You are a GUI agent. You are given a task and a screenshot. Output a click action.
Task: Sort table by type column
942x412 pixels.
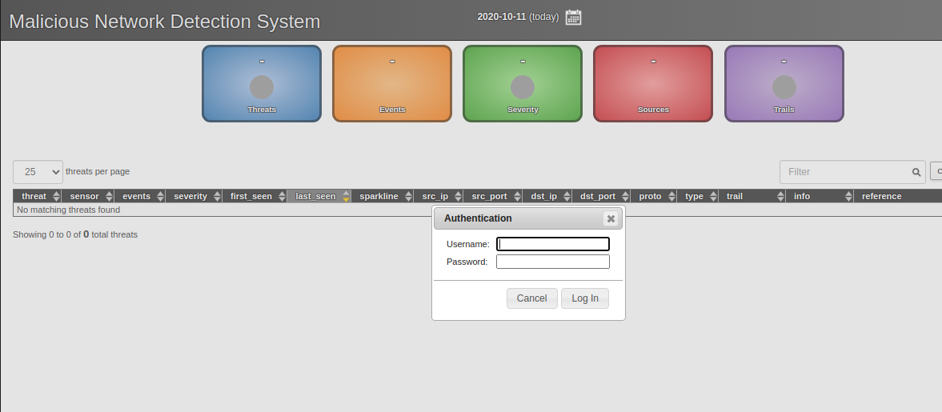point(697,196)
